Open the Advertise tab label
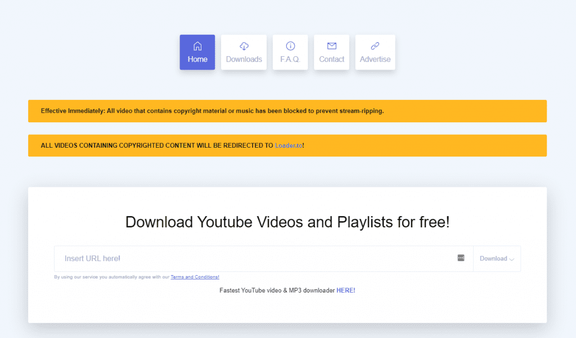Screen dimensions: 576x338 tap(375, 60)
